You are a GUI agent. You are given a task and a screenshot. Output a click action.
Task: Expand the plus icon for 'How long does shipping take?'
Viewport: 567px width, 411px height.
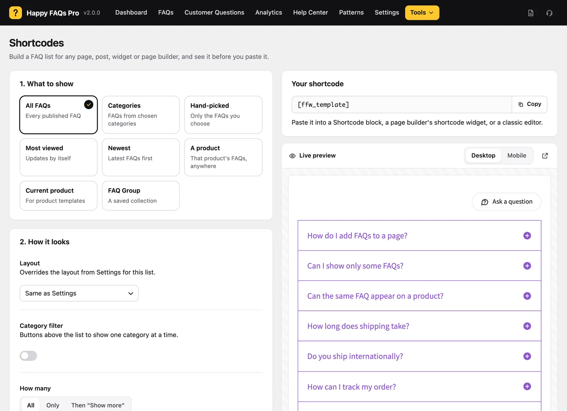(x=527, y=326)
